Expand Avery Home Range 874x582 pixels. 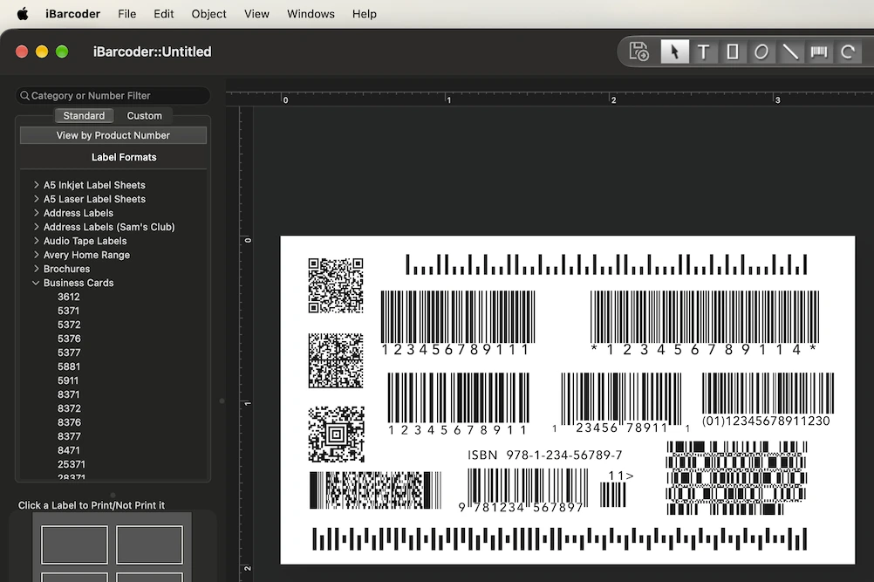coord(37,254)
